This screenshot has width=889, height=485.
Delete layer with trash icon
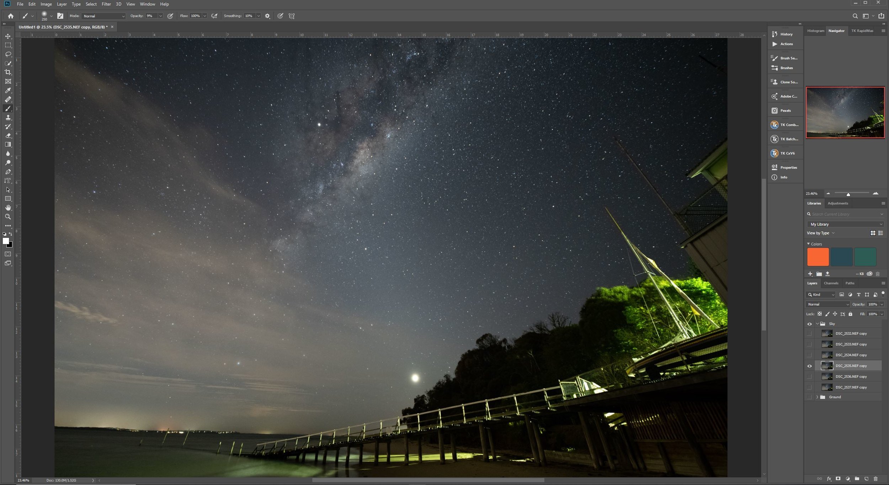[876, 479]
